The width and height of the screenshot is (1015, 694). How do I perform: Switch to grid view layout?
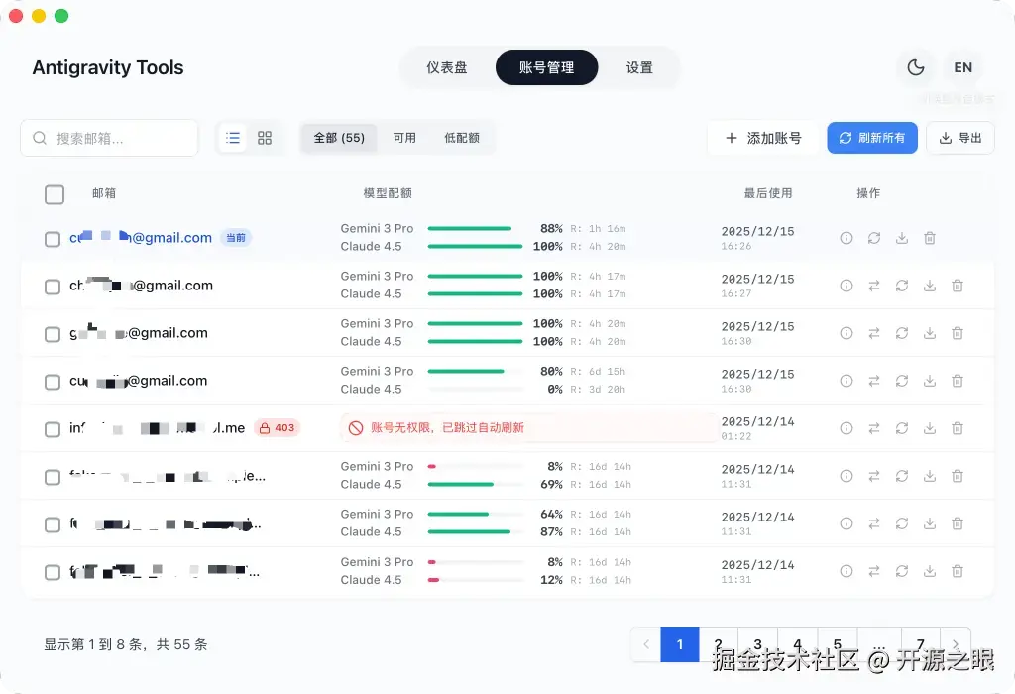click(x=264, y=138)
